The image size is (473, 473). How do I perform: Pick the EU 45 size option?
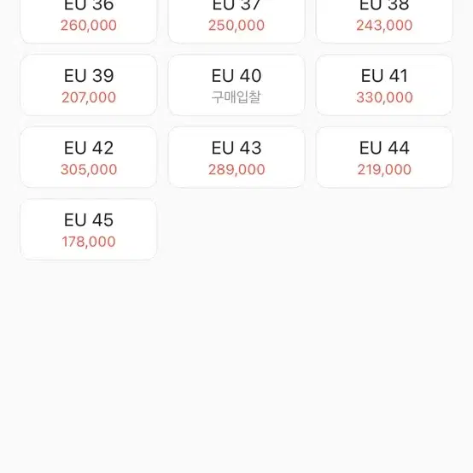tap(89, 230)
